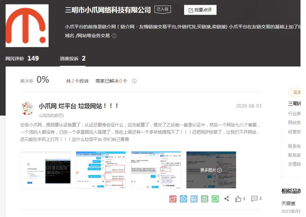This screenshot has height=217, width=306.
Task: Share complaint to Weibo
Action: tap(173, 199)
